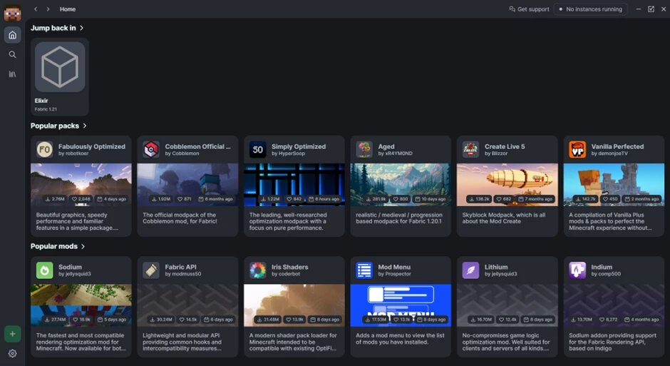Screen dimensions: 670x366
Task: Click the Fabric API mod icon
Action: click(151, 270)
